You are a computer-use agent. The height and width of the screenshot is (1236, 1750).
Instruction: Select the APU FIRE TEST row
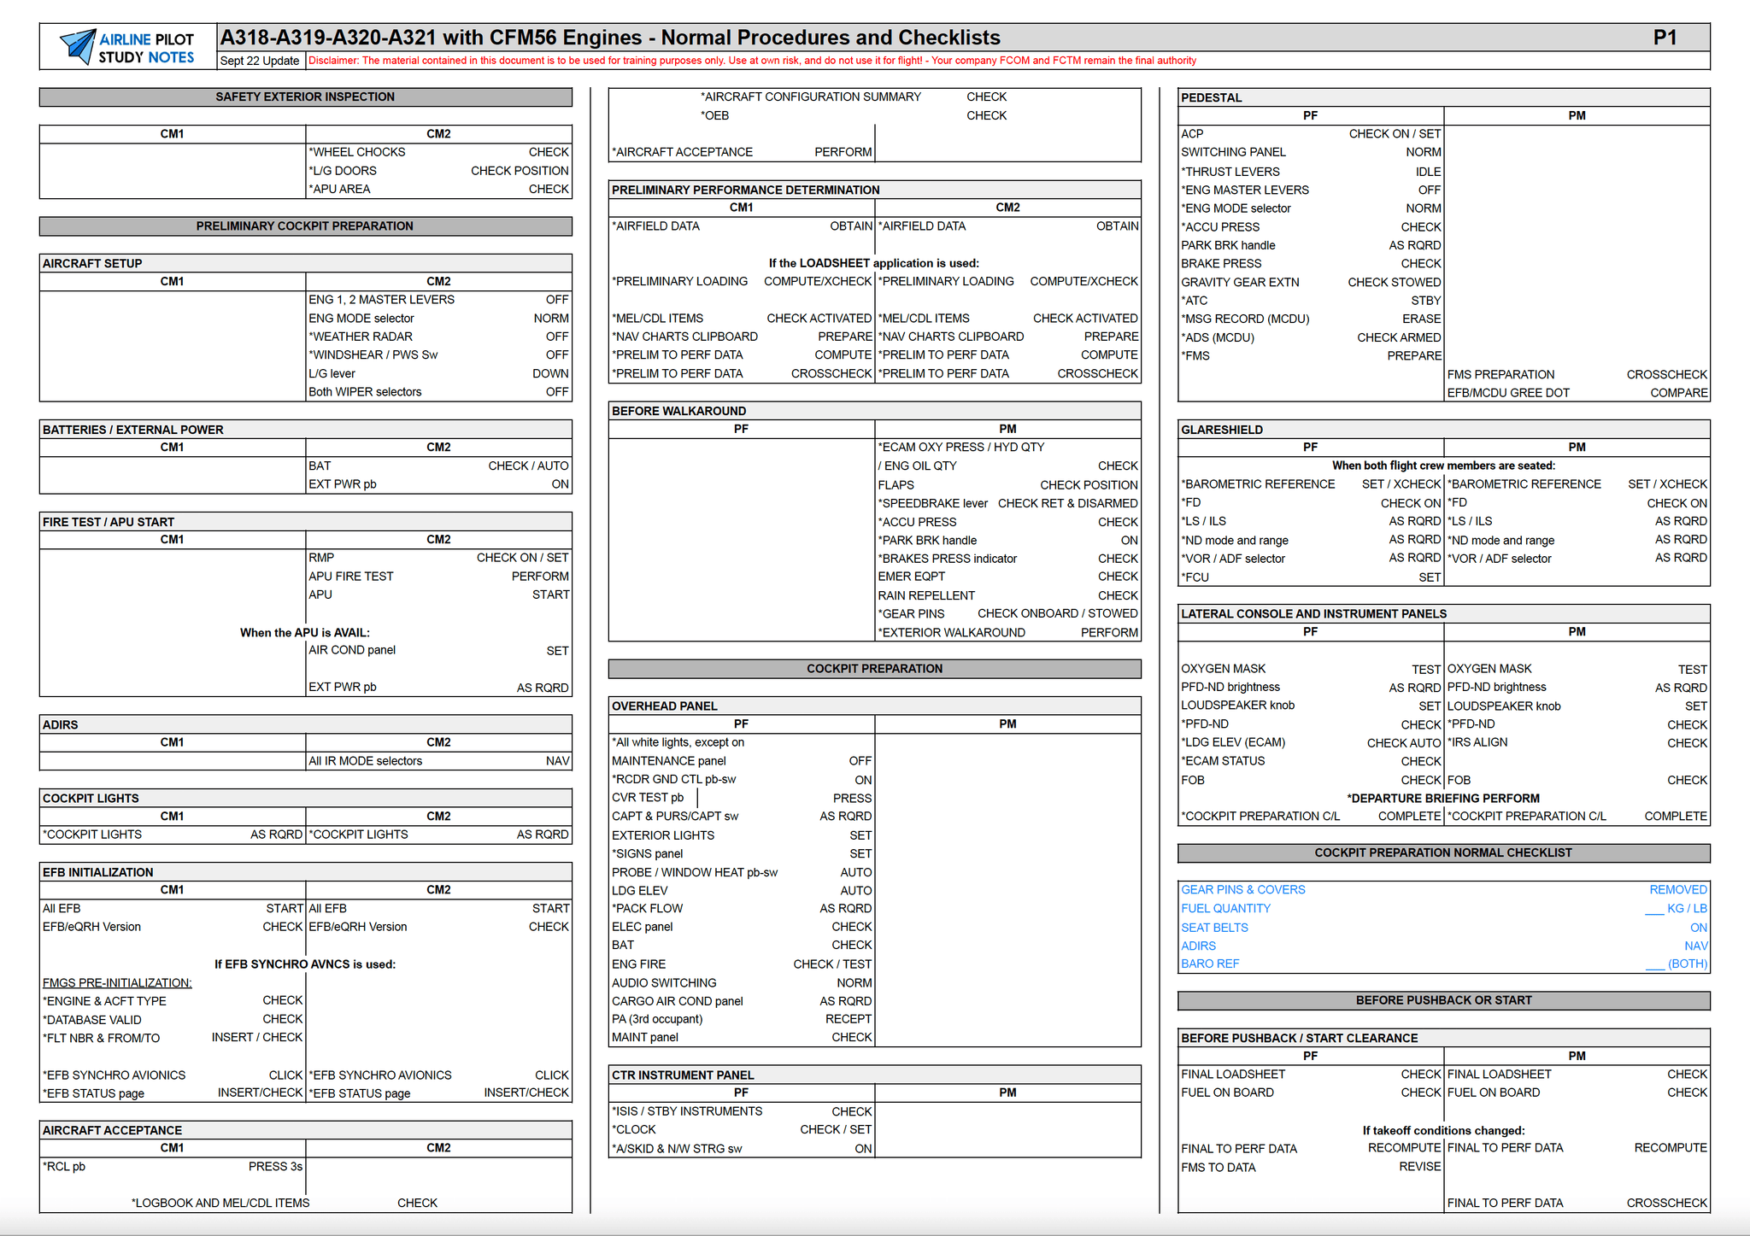coord(438,577)
